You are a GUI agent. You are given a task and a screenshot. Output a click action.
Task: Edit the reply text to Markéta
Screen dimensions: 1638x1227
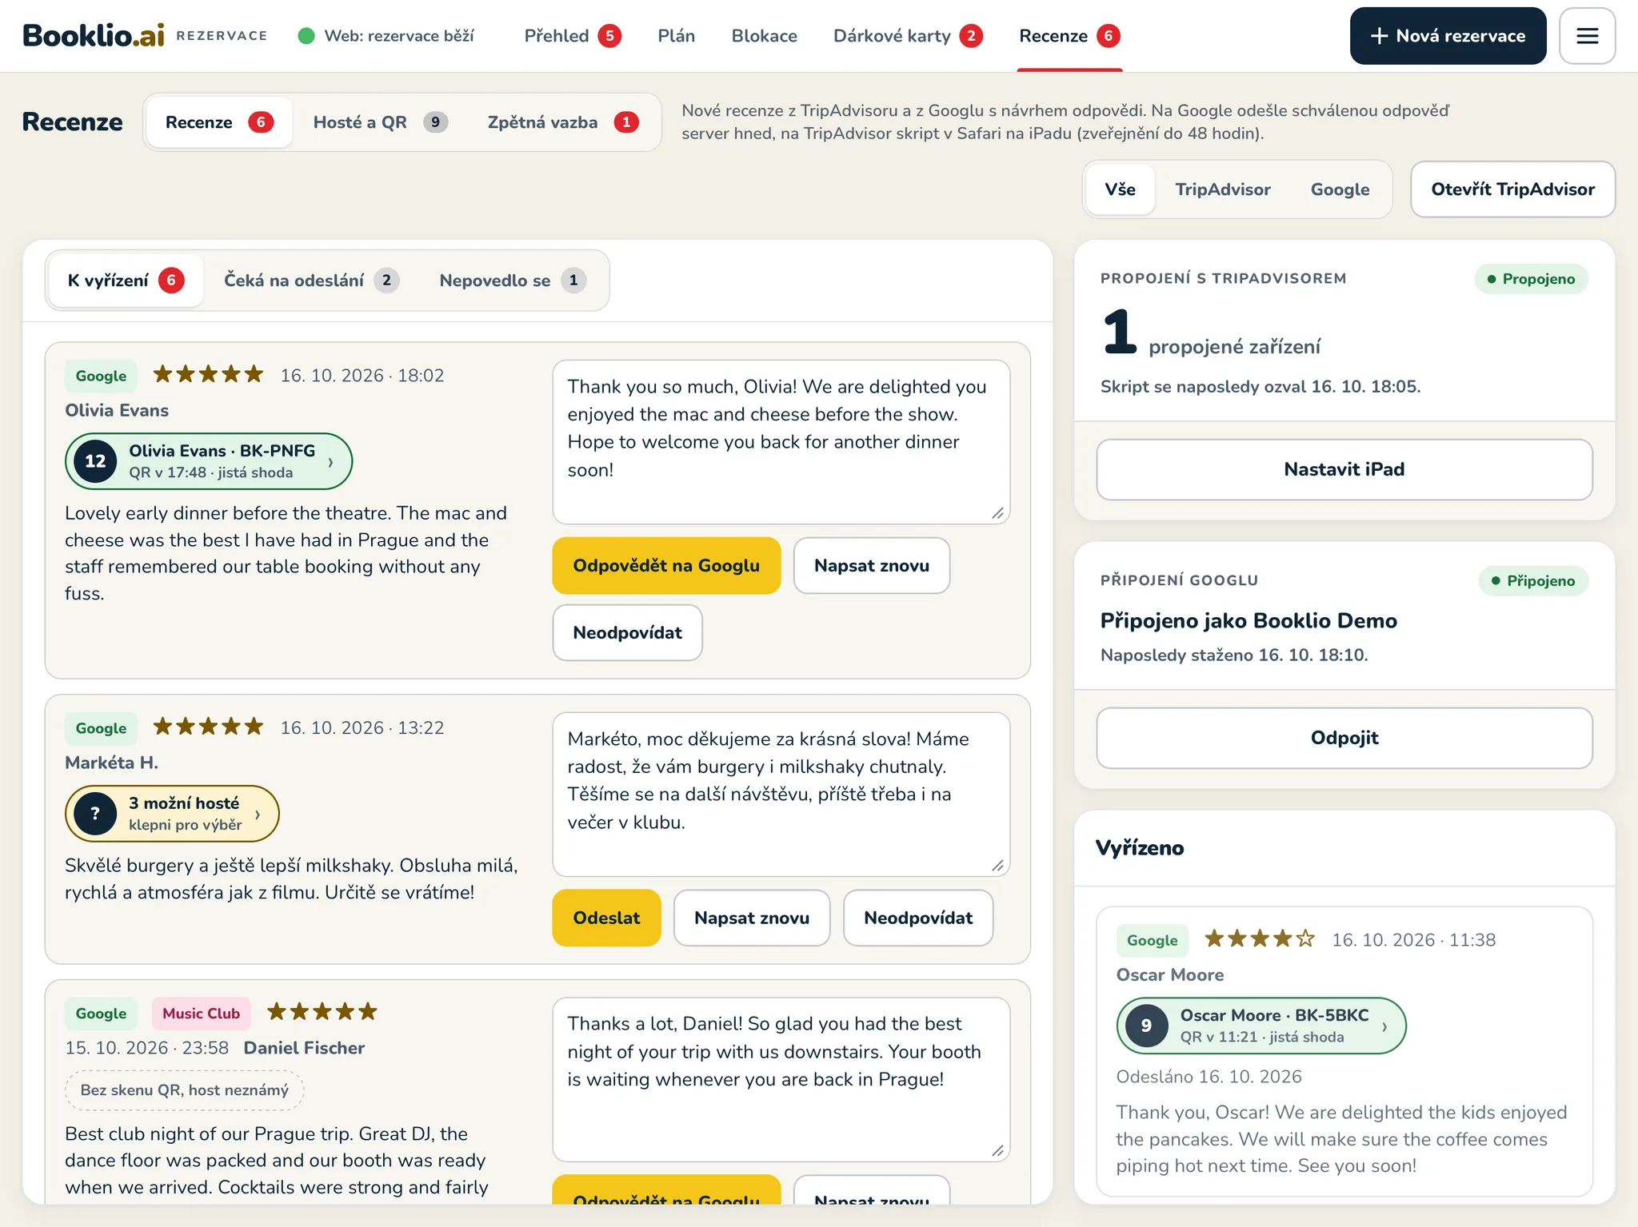[781, 795]
